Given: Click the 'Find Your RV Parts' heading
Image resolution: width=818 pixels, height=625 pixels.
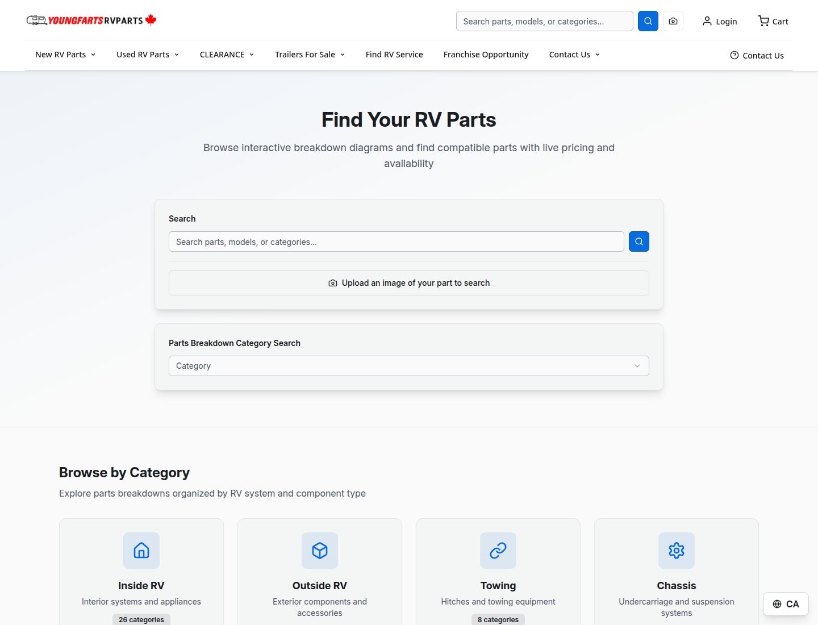Looking at the screenshot, I should [409, 120].
